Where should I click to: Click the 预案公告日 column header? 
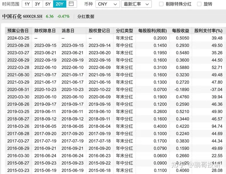coord(18,31)
